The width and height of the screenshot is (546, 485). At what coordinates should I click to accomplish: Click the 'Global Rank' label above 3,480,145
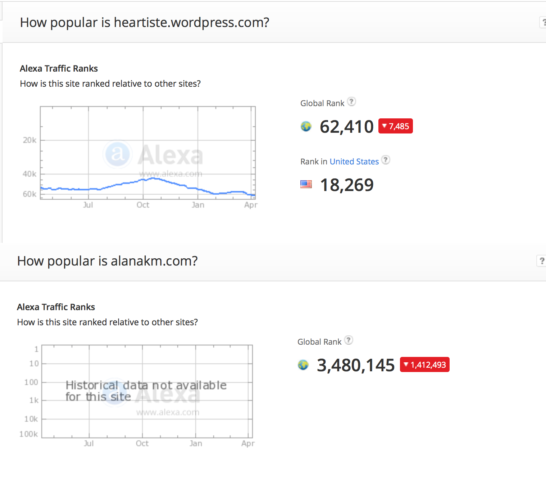(319, 342)
